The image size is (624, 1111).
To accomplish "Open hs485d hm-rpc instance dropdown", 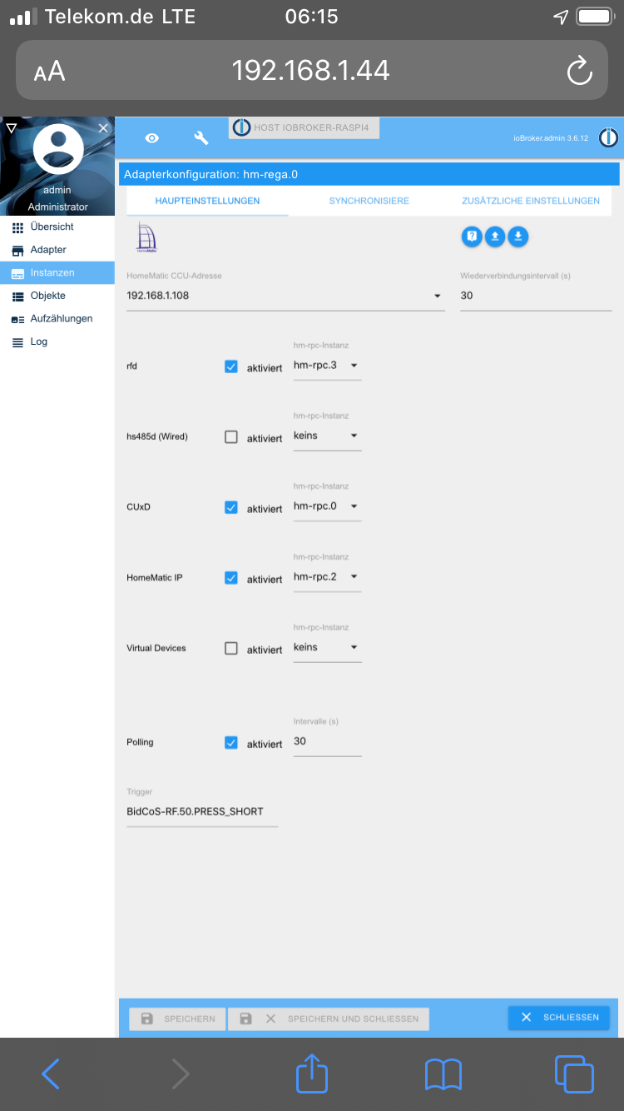I will pyautogui.click(x=328, y=436).
